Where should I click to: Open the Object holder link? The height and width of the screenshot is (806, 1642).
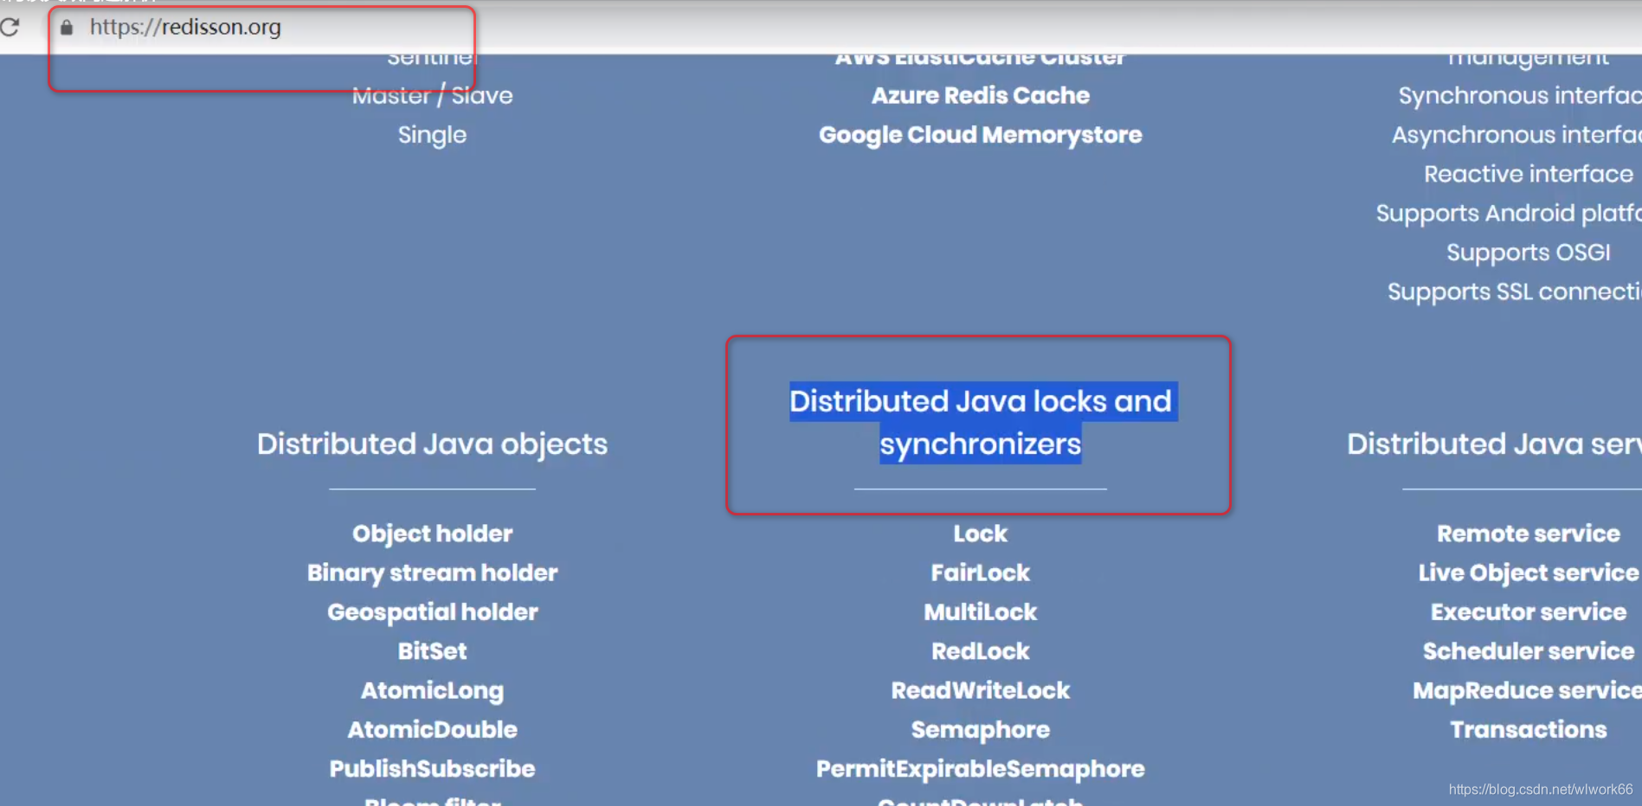point(432,534)
